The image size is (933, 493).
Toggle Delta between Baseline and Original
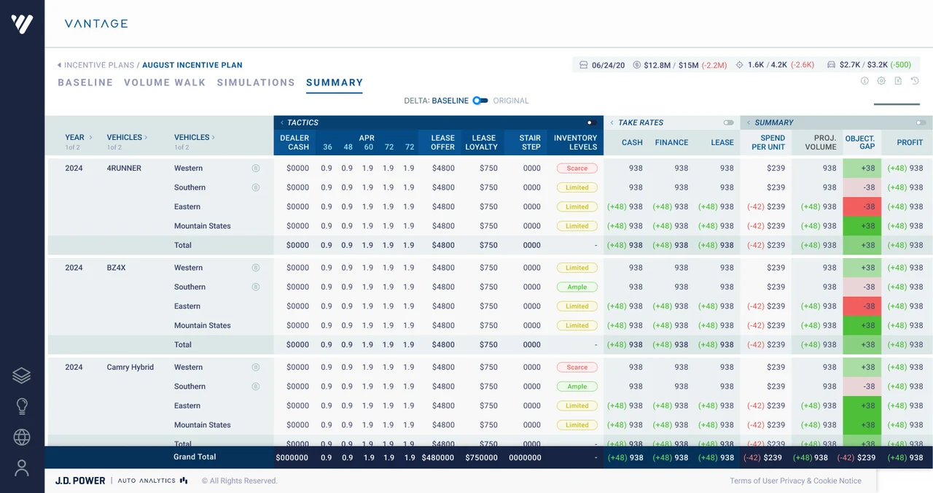click(x=480, y=101)
